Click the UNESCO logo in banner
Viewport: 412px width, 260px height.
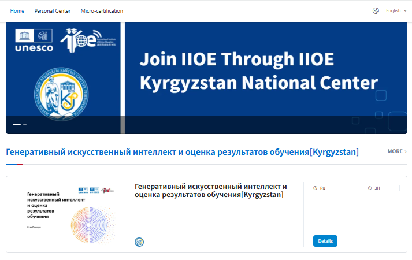tap(35, 40)
